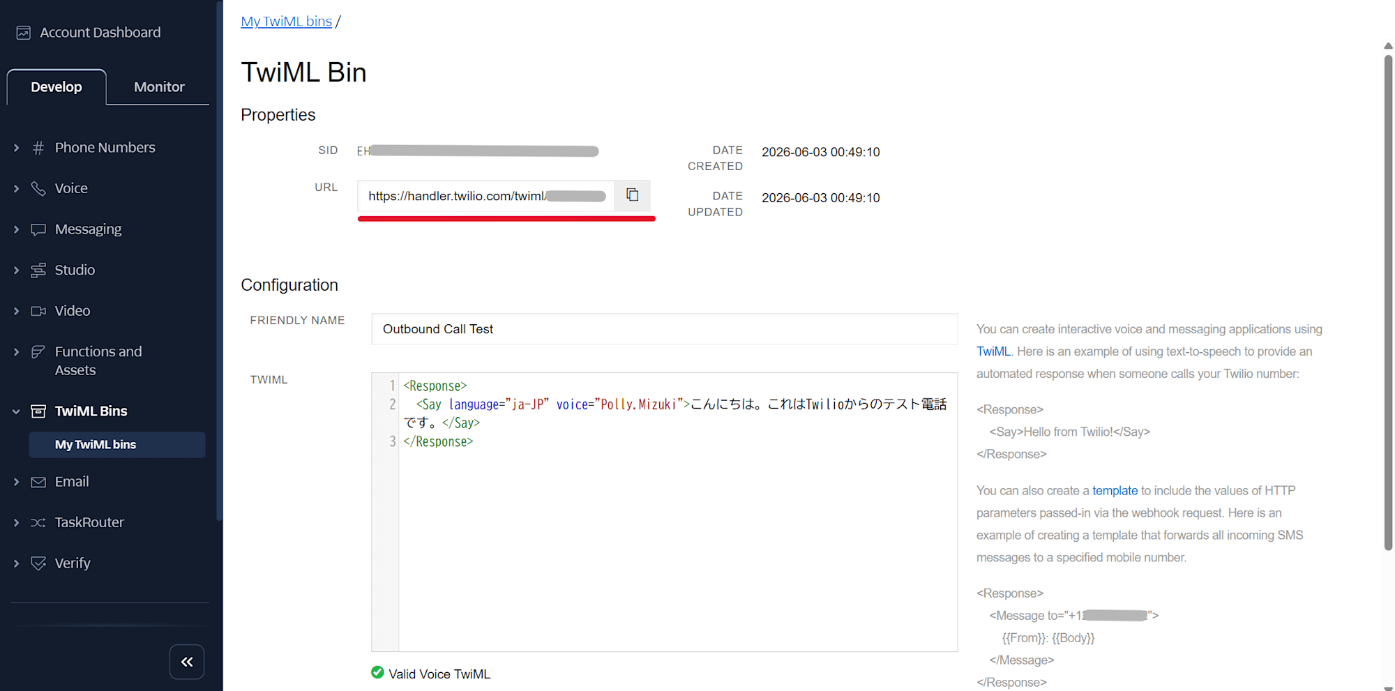
Task: Open Voice menu item
Action: pyautogui.click(x=71, y=189)
